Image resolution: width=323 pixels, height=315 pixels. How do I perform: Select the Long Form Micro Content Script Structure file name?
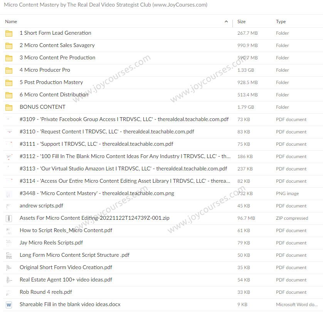pos(74,255)
